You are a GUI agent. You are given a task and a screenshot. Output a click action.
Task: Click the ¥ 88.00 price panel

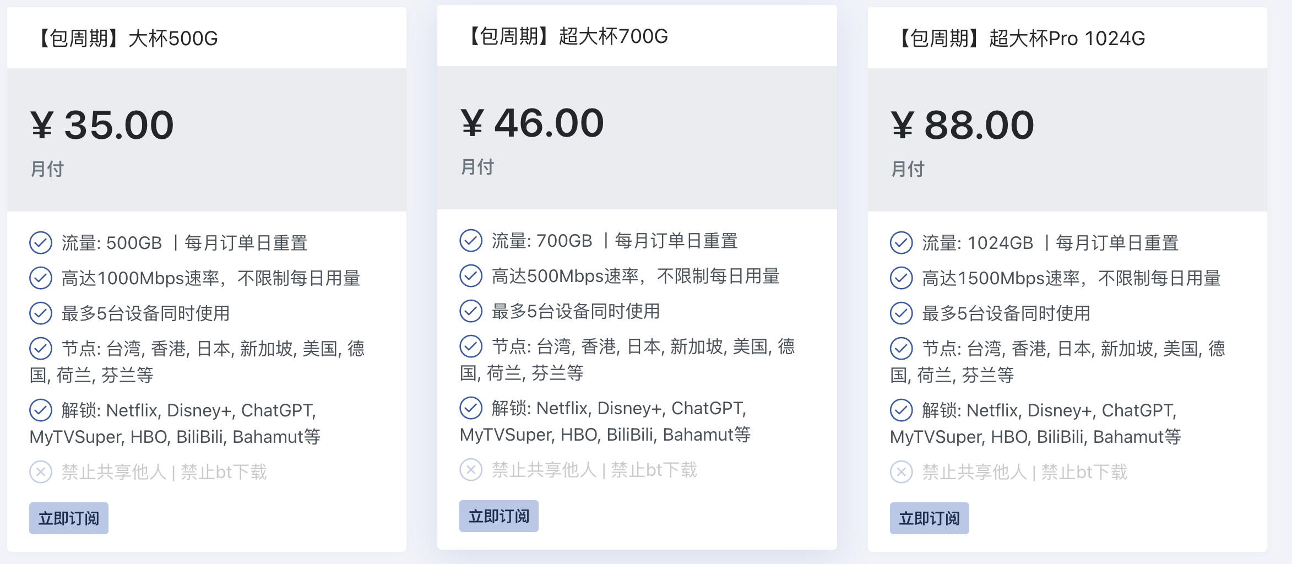1067,140
